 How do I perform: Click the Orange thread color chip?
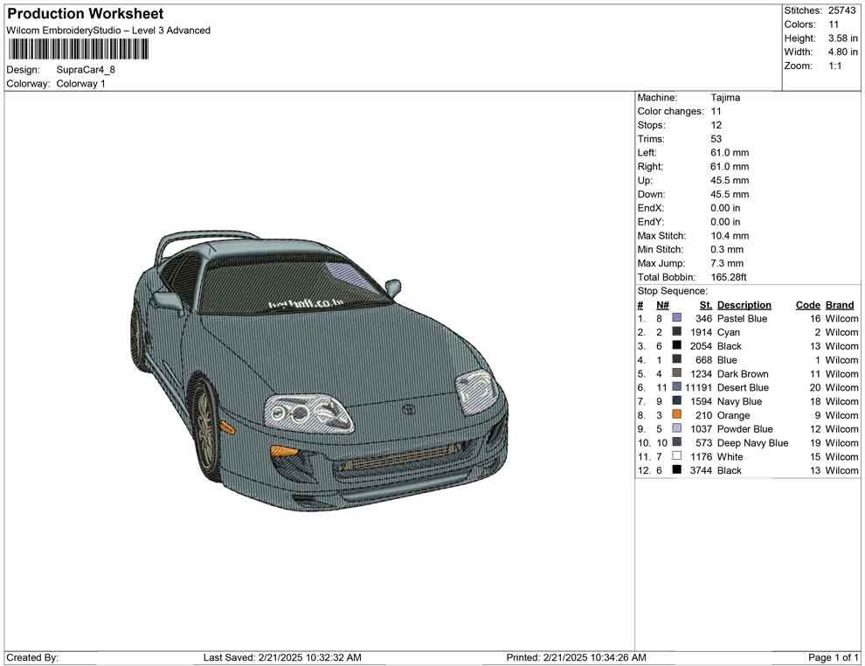pyautogui.click(x=677, y=415)
